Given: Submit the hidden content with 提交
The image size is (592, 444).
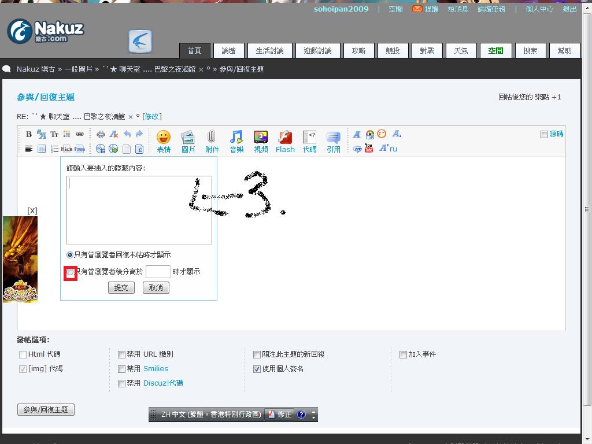Looking at the screenshot, I should [x=121, y=288].
